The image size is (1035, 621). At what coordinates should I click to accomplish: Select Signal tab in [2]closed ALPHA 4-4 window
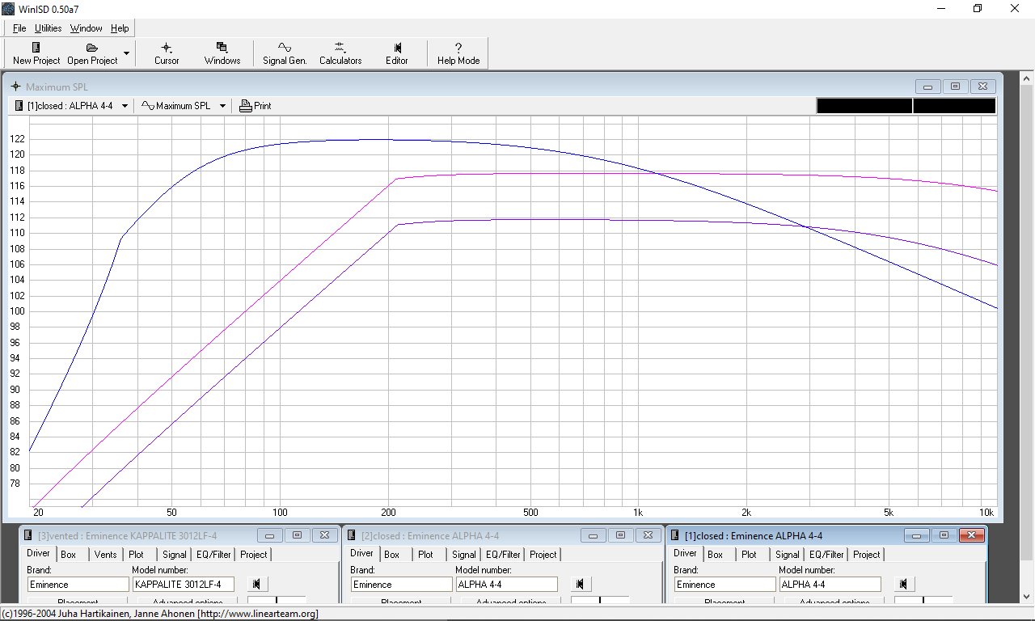[x=464, y=555]
